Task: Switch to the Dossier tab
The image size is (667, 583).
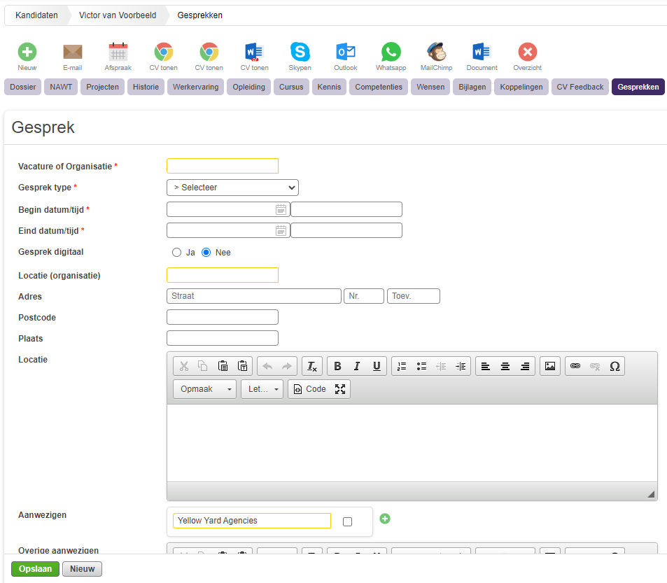Action: 23,87
